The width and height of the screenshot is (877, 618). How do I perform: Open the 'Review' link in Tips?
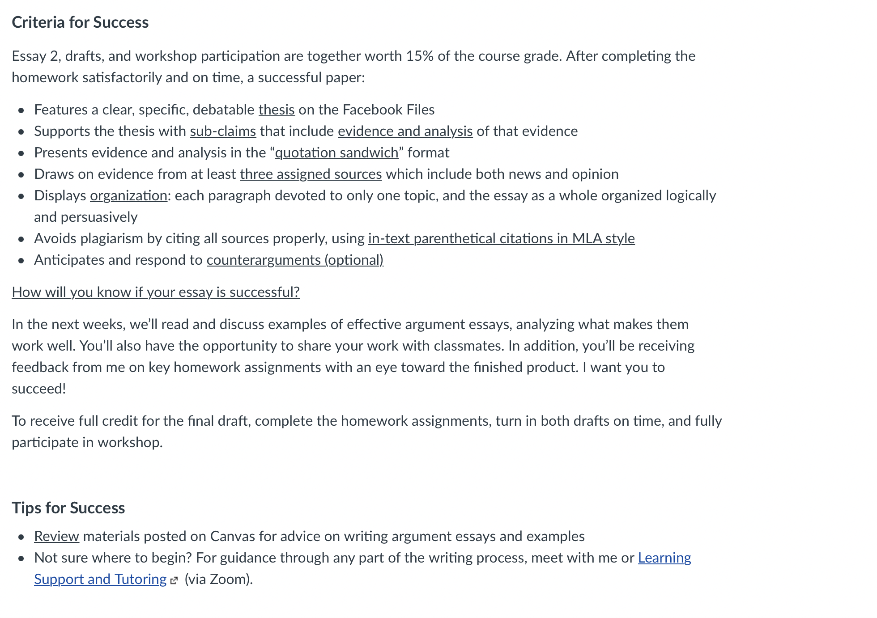[56, 536]
